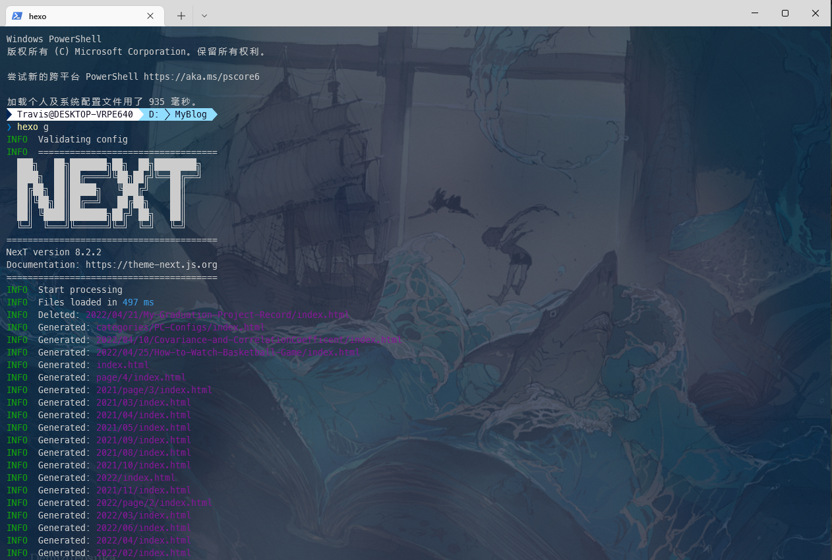Maximize the terminal window
This screenshot has height=560, width=832.
[x=785, y=13]
